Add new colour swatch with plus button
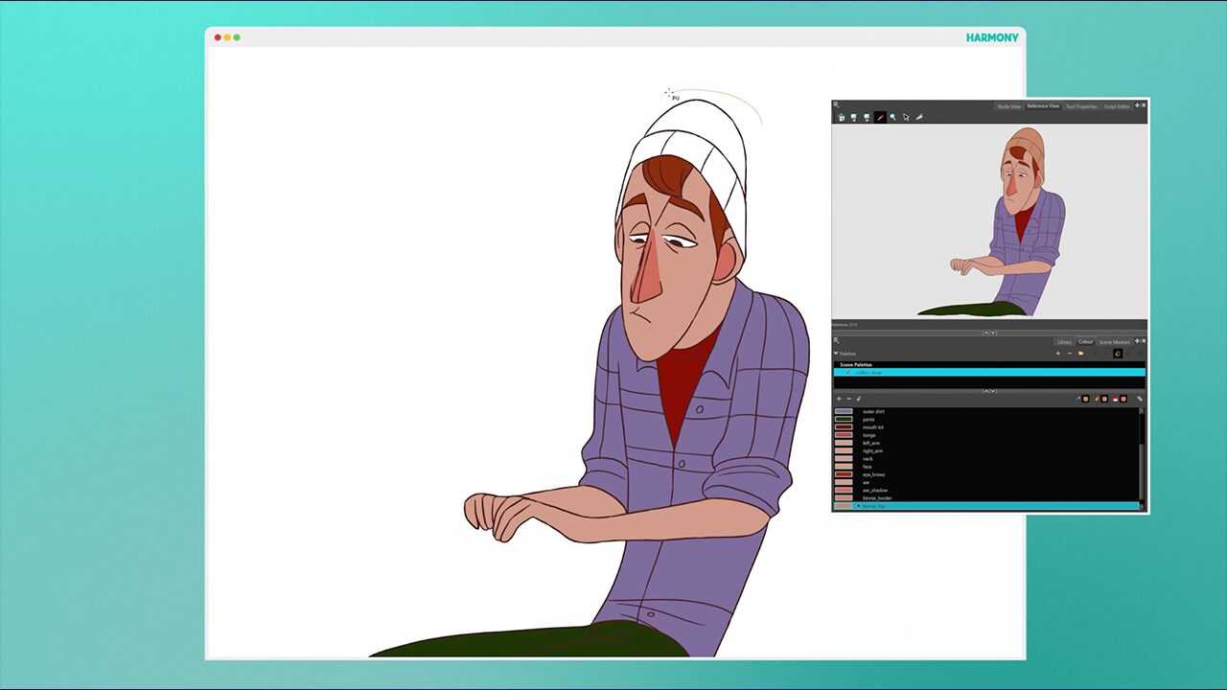This screenshot has height=690, width=1227. tap(839, 399)
